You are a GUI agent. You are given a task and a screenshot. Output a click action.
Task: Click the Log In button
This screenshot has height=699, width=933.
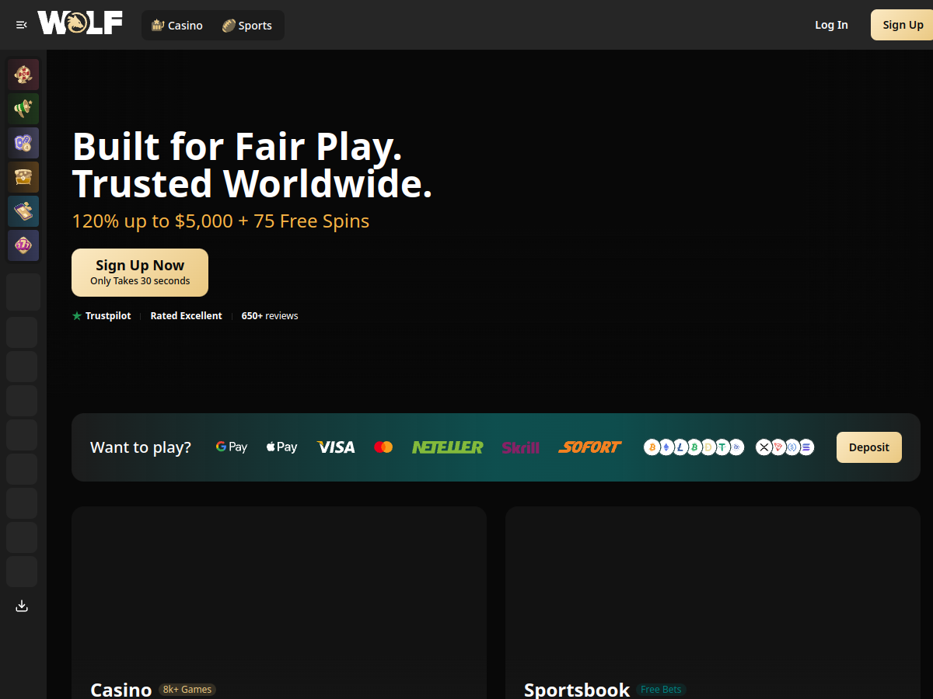click(x=831, y=25)
